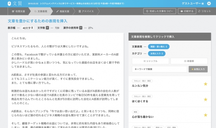Toggle the star for 心が落ち着かない
This screenshot has width=216, height=128.
coord(205,115)
